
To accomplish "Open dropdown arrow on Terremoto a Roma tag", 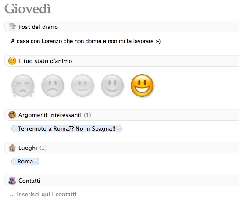I will tap(118, 129).
